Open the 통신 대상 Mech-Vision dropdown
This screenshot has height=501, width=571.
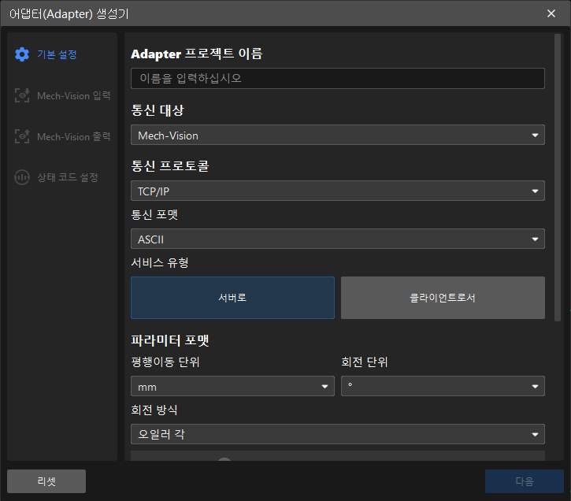coord(338,135)
